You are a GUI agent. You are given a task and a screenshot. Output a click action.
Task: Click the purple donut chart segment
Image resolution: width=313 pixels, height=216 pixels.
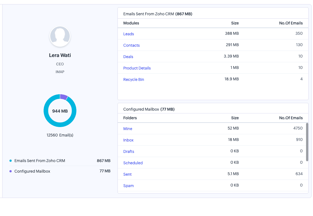(x=64, y=97)
